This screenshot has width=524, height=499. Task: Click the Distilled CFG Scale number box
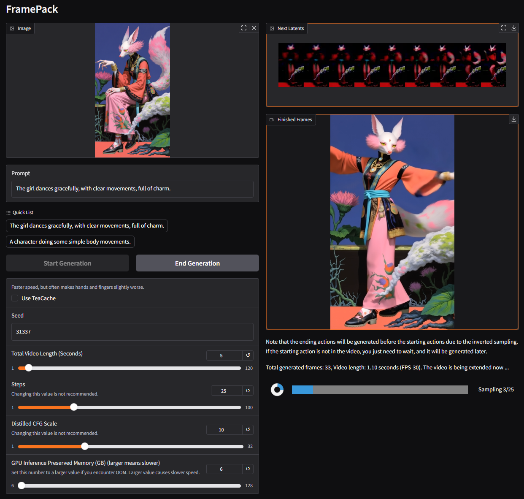[224, 430]
